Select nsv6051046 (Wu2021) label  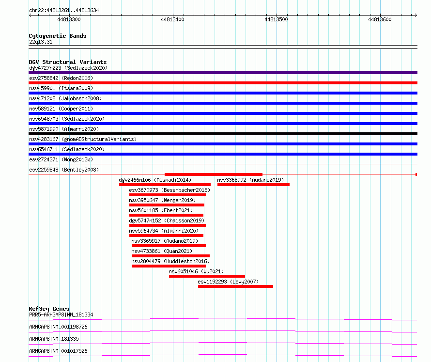tap(196, 271)
